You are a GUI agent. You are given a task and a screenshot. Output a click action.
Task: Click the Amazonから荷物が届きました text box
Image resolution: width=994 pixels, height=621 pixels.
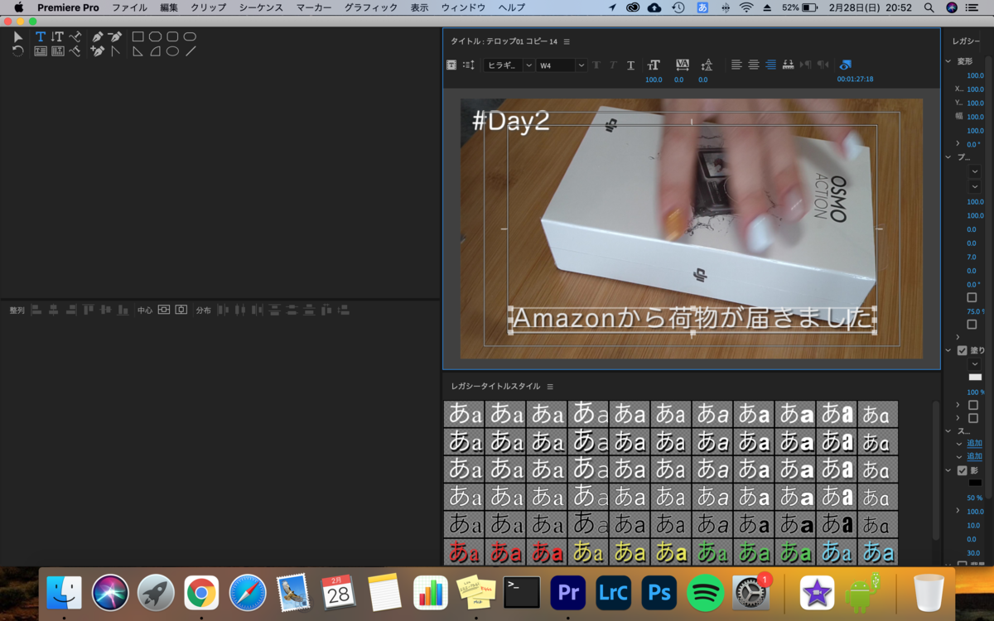[x=693, y=319]
